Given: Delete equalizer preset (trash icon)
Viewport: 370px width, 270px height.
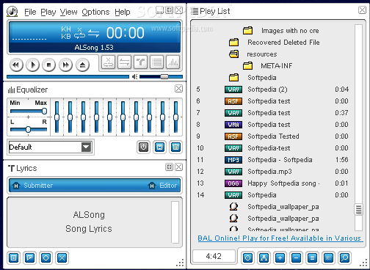Looking at the screenshot, I should click(x=175, y=147).
